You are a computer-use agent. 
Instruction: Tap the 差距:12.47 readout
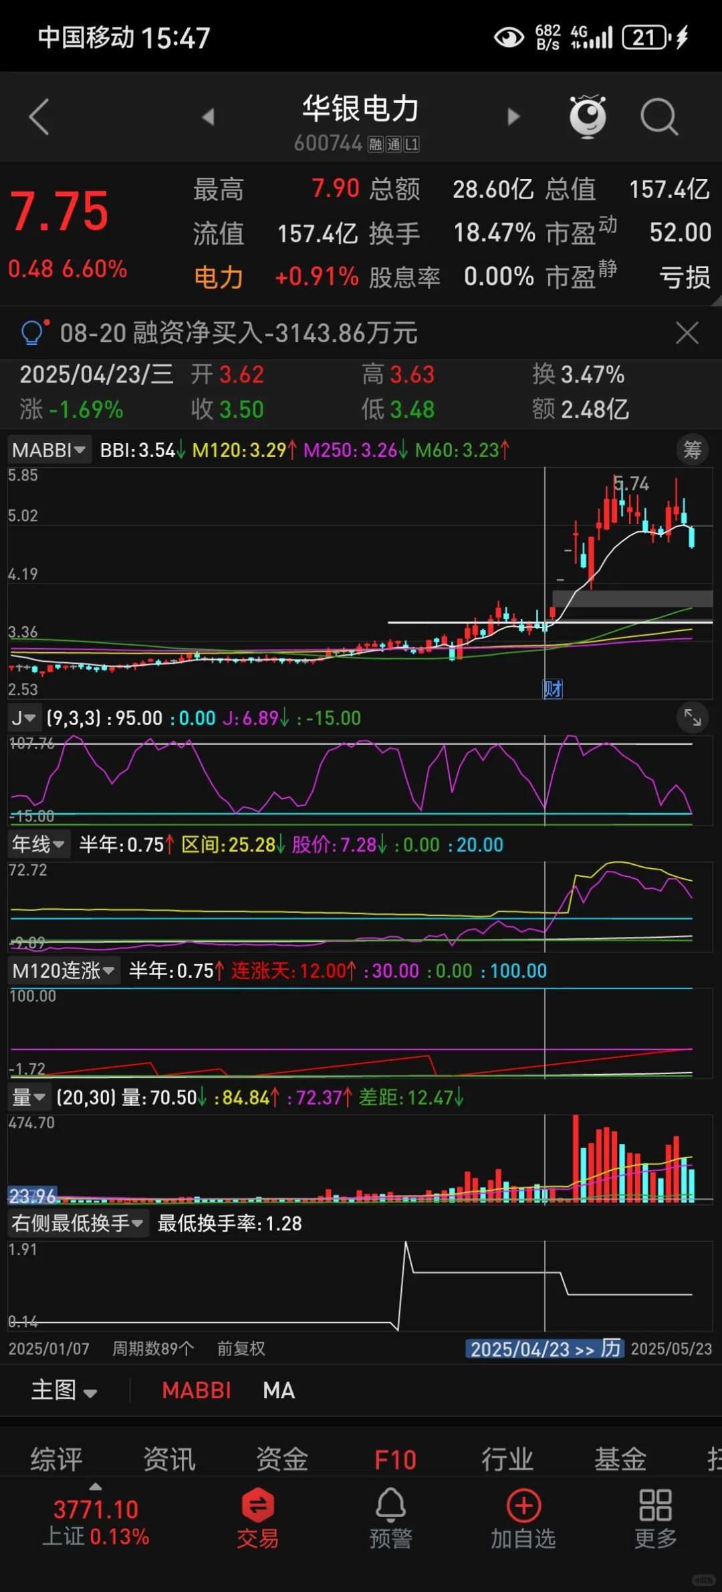pyautogui.click(x=411, y=1097)
